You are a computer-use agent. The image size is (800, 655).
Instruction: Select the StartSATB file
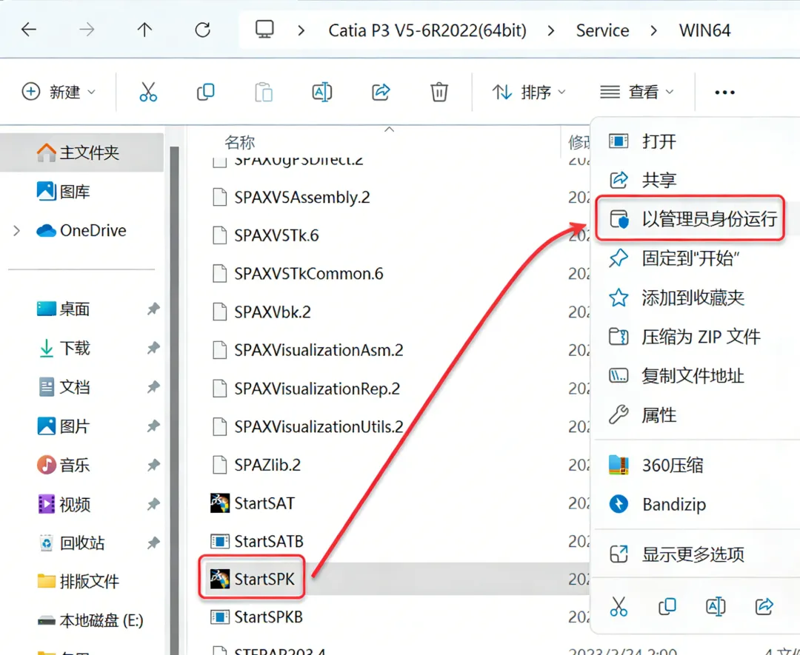[x=256, y=541]
